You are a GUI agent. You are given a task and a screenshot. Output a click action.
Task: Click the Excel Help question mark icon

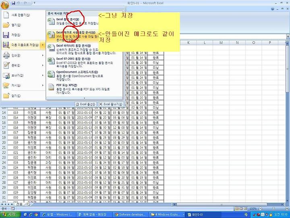point(273,9)
